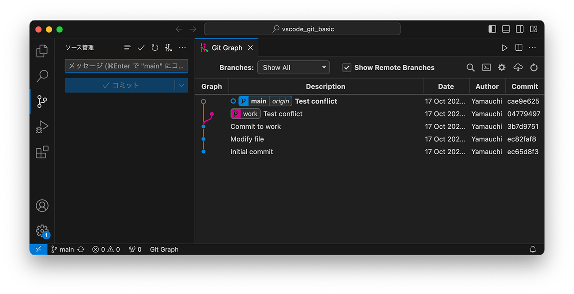Image resolution: width=574 pixels, height=294 pixels.
Task: Commit staged changes via the checkmark icon
Action: click(141, 47)
